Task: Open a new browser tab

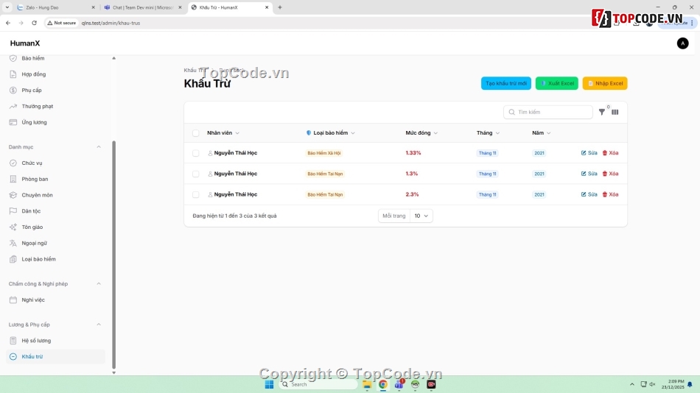Action: [x=280, y=7]
